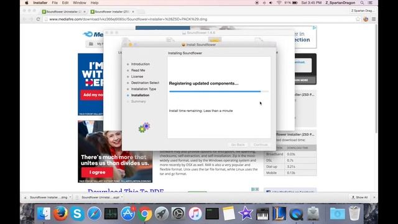This screenshot has height=224, width=398.
Task: Close the Soundflower Installer tab
Action: tap(133, 12)
